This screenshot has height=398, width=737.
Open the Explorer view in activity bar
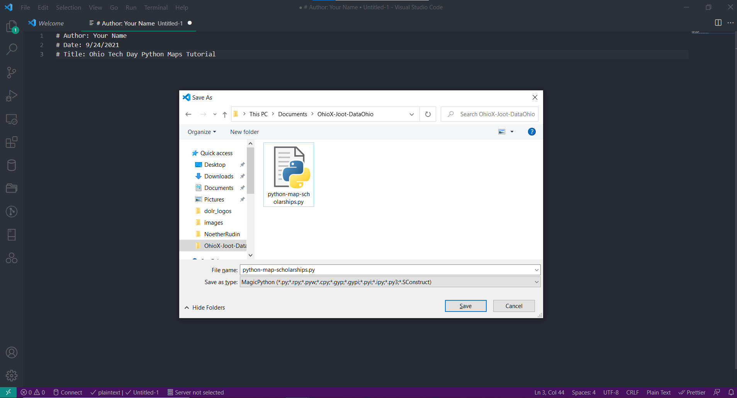click(x=12, y=26)
